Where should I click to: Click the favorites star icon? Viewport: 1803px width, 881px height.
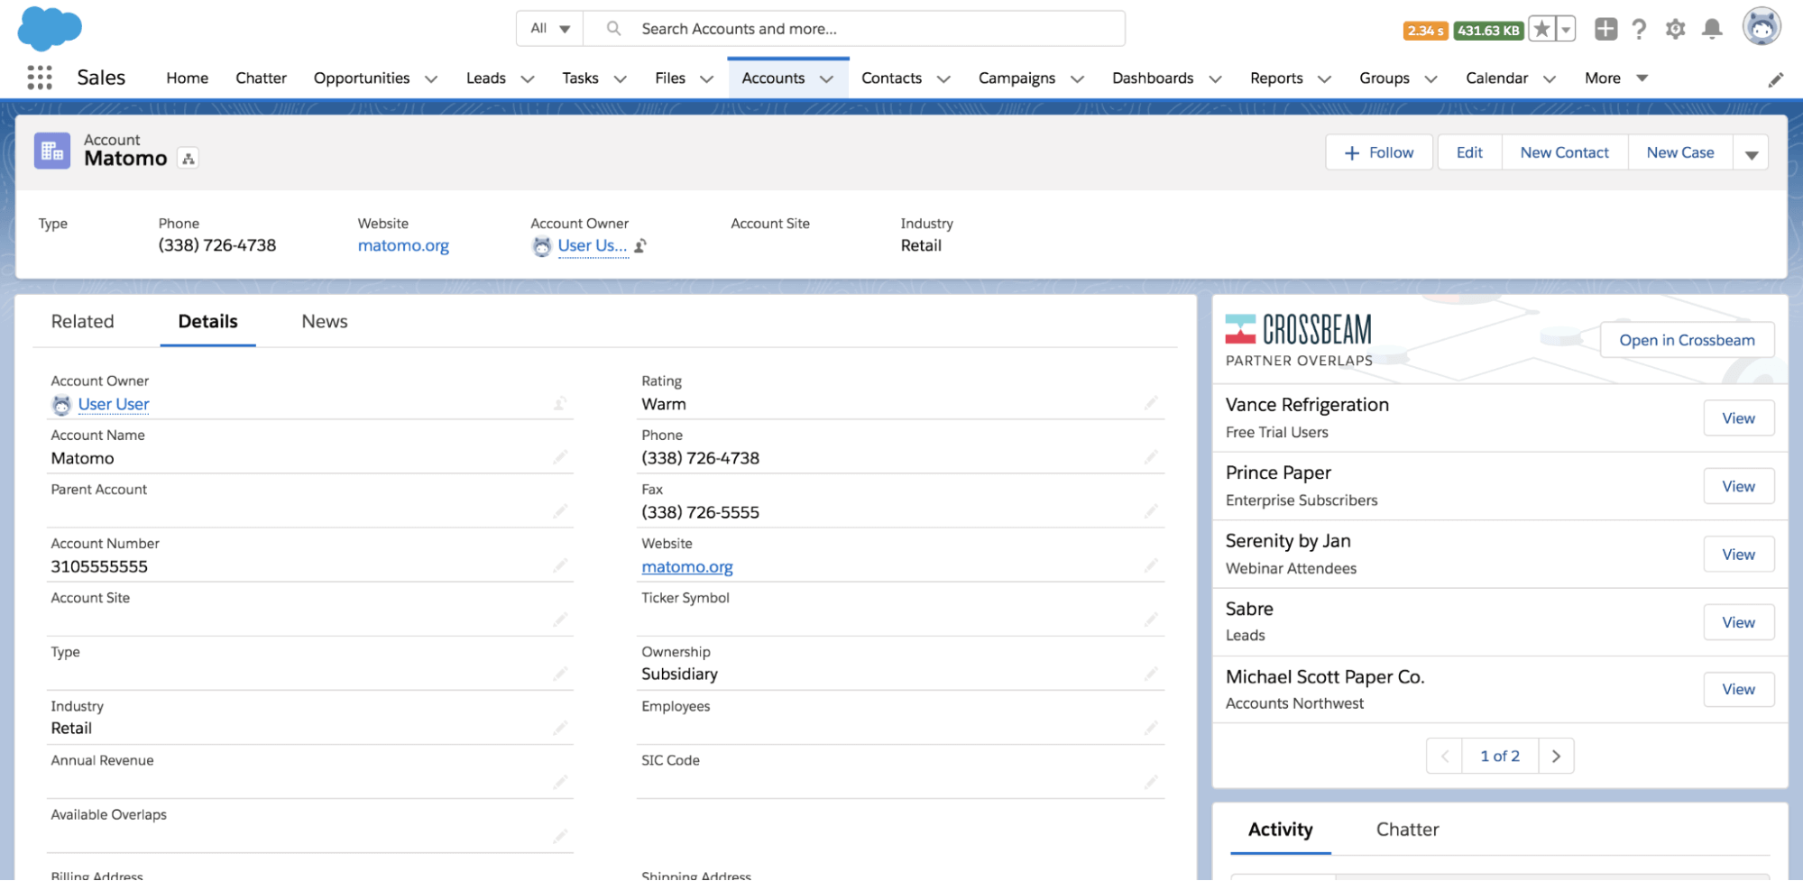pos(1542,29)
